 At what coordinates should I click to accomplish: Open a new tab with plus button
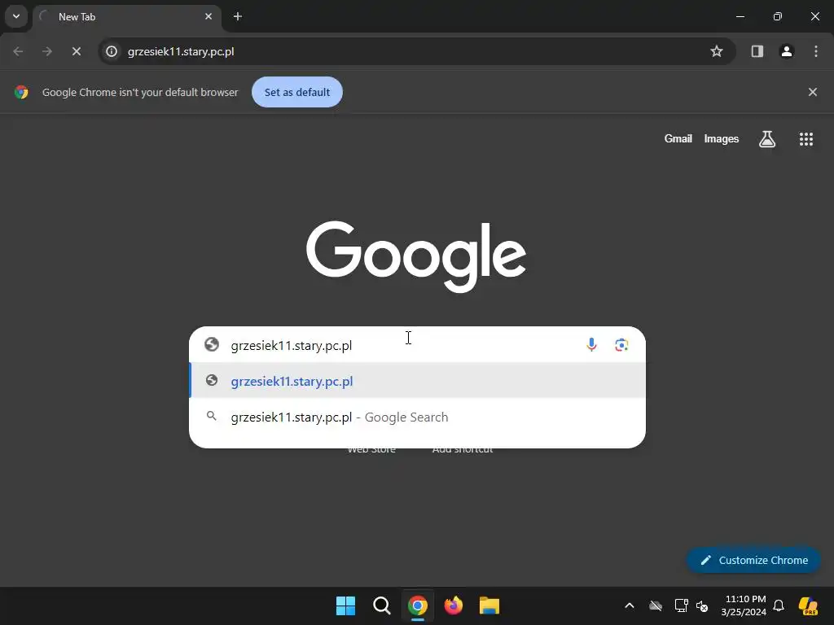tap(238, 16)
